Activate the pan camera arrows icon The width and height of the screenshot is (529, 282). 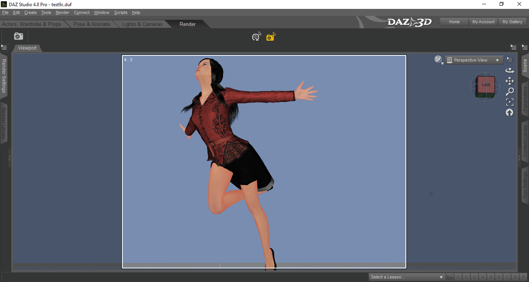[510, 81]
